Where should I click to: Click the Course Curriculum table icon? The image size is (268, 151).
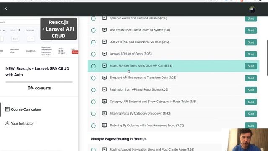8,109
